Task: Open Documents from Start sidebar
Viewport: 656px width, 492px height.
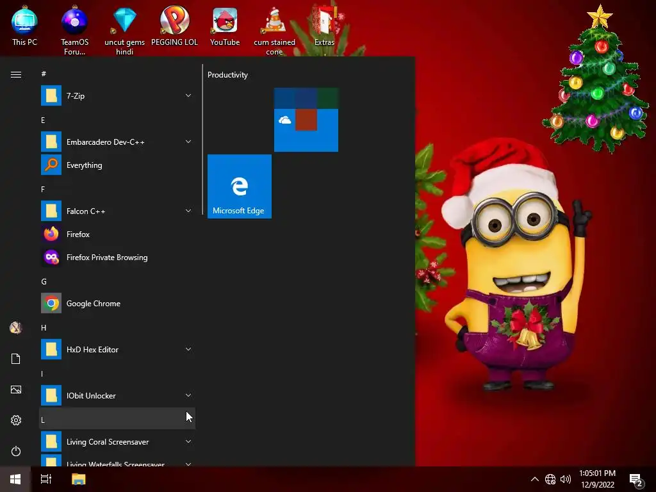Action: (16, 359)
